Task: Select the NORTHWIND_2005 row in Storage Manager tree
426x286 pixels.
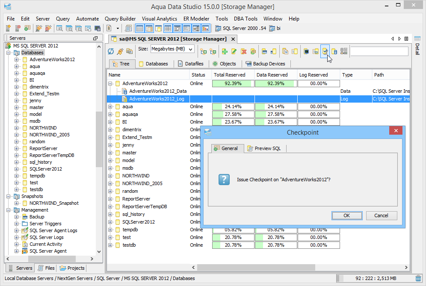Action: 142,183
